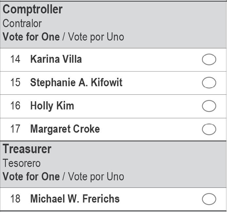Screen dimensions: 227x212
Task: Click the candidate name Karina Villa
Action: [x=56, y=59]
